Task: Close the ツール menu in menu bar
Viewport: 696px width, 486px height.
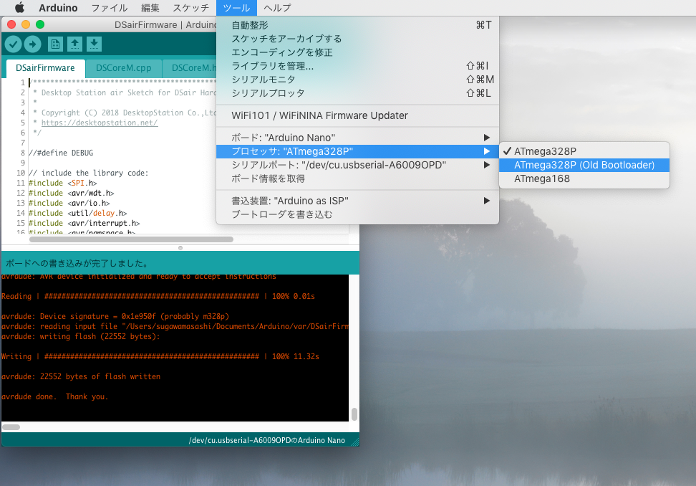Action: [x=236, y=8]
